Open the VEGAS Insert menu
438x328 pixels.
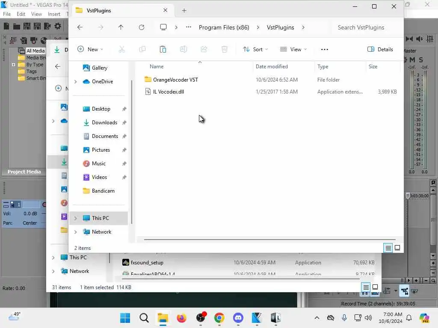(x=54, y=14)
